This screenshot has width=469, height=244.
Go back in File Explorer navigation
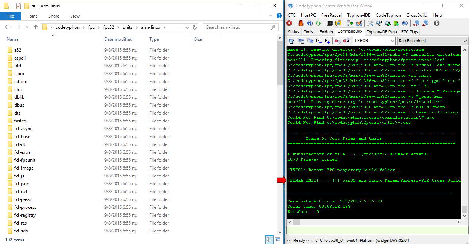pos(8,27)
